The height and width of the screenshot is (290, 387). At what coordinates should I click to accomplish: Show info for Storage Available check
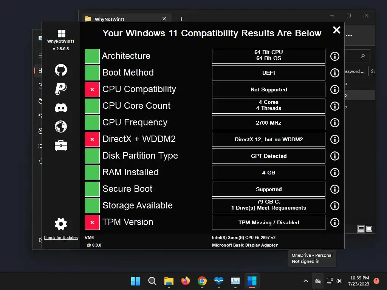tap(335, 206)
